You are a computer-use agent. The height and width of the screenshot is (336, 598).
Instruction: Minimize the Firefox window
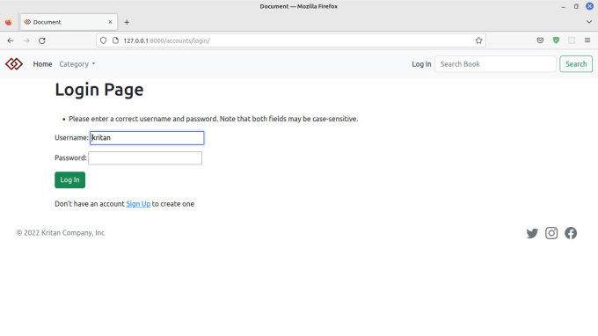[564, 6]
